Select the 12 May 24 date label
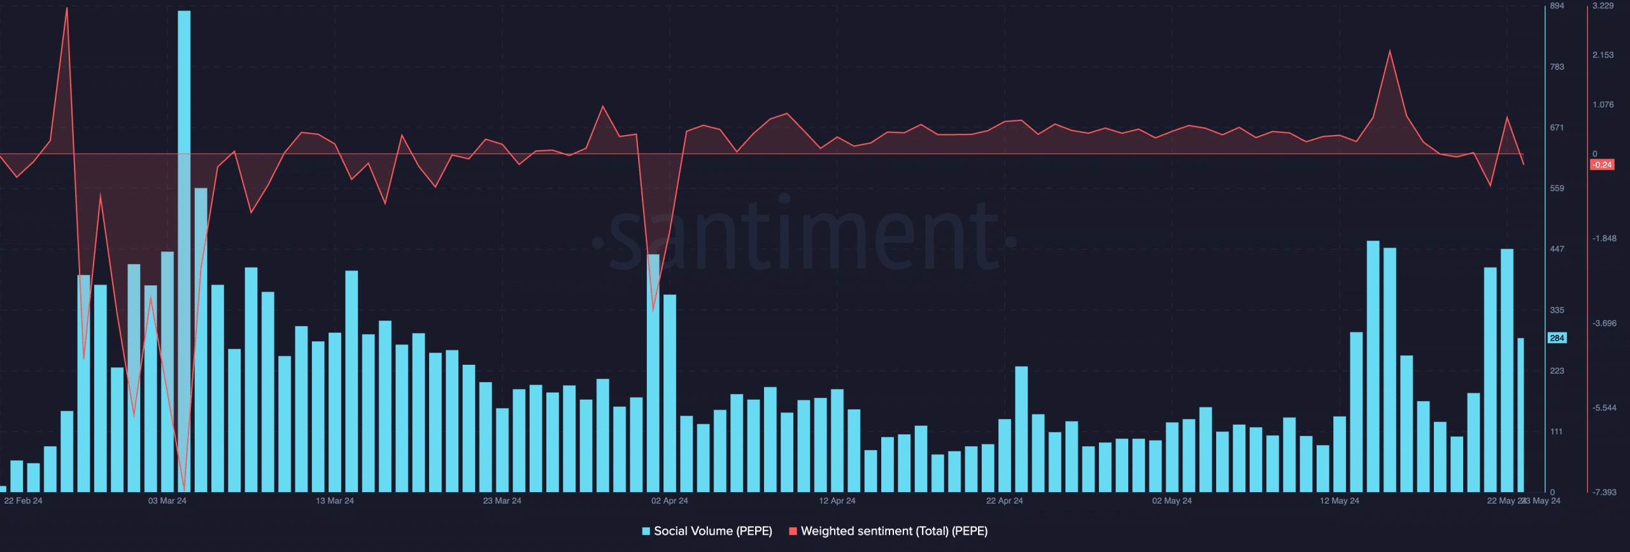 [x=1340, y=501]
